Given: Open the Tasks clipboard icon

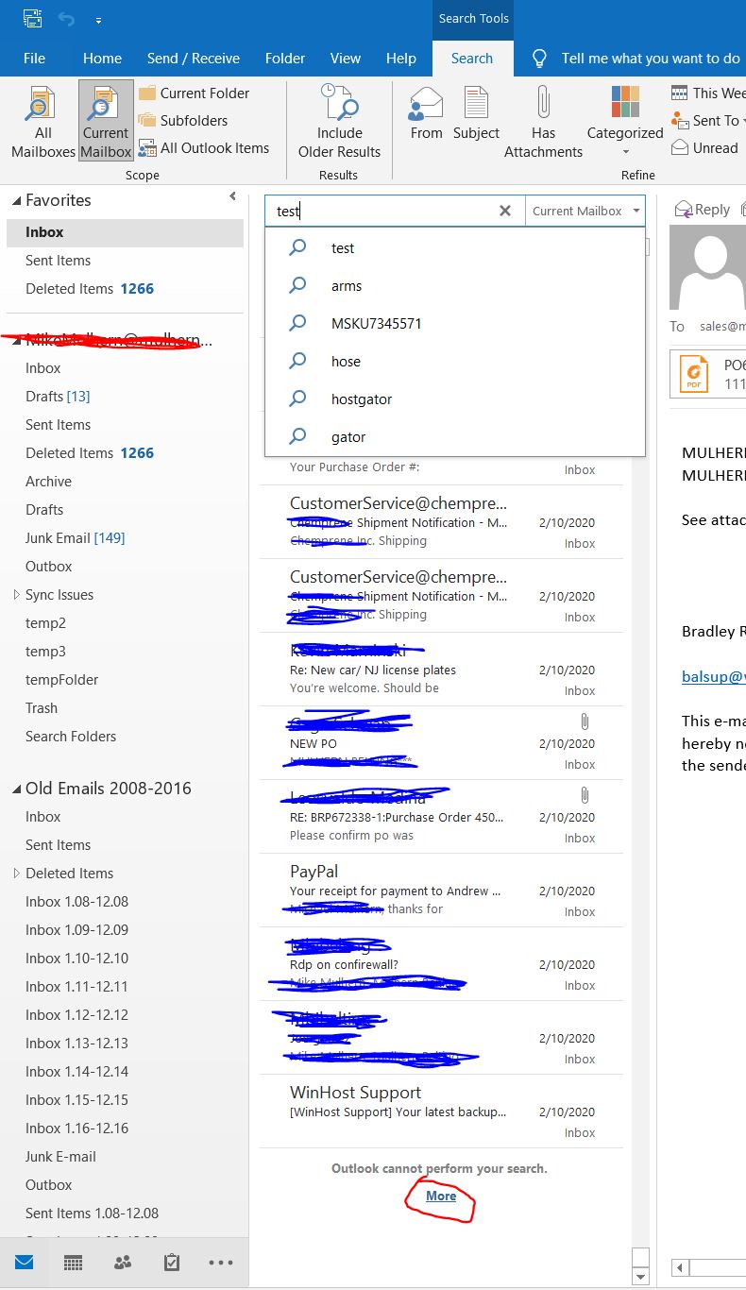Looking at the screenshot, I should point(171,1263).
